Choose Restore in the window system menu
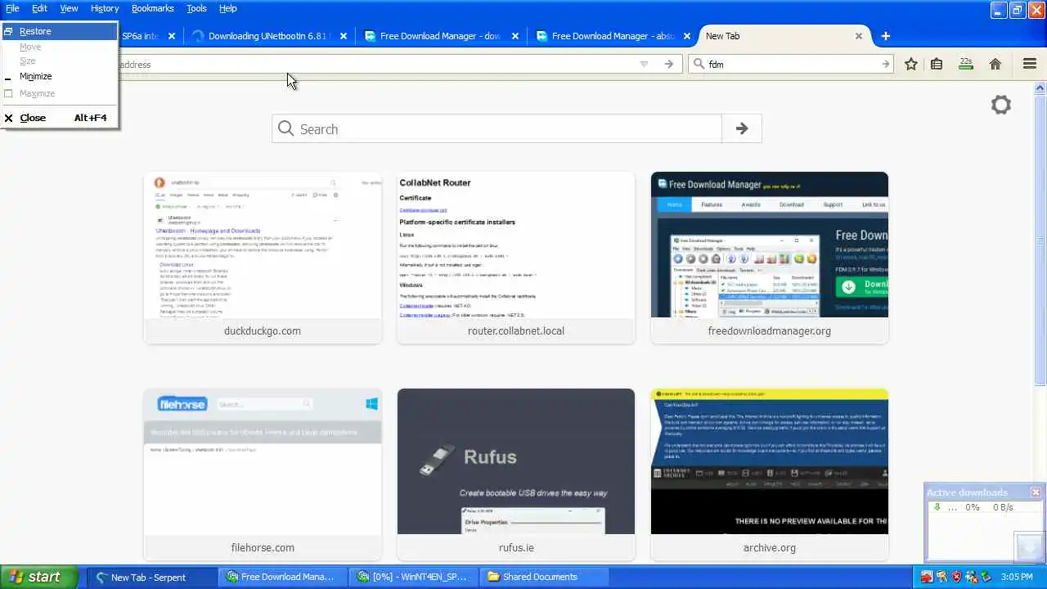Image resolution: width=1047 pixels, height=589 pixels. pos(60,31)
